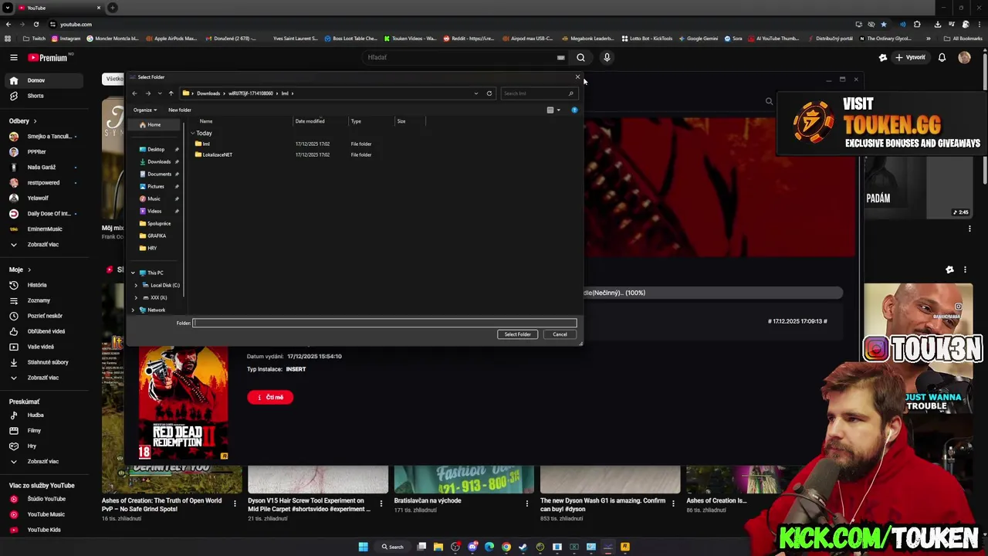Image resolution: width=988 pixels, height=556 pixels.
Task: Open YouTube account avatar menu
Action: point(964,57)
